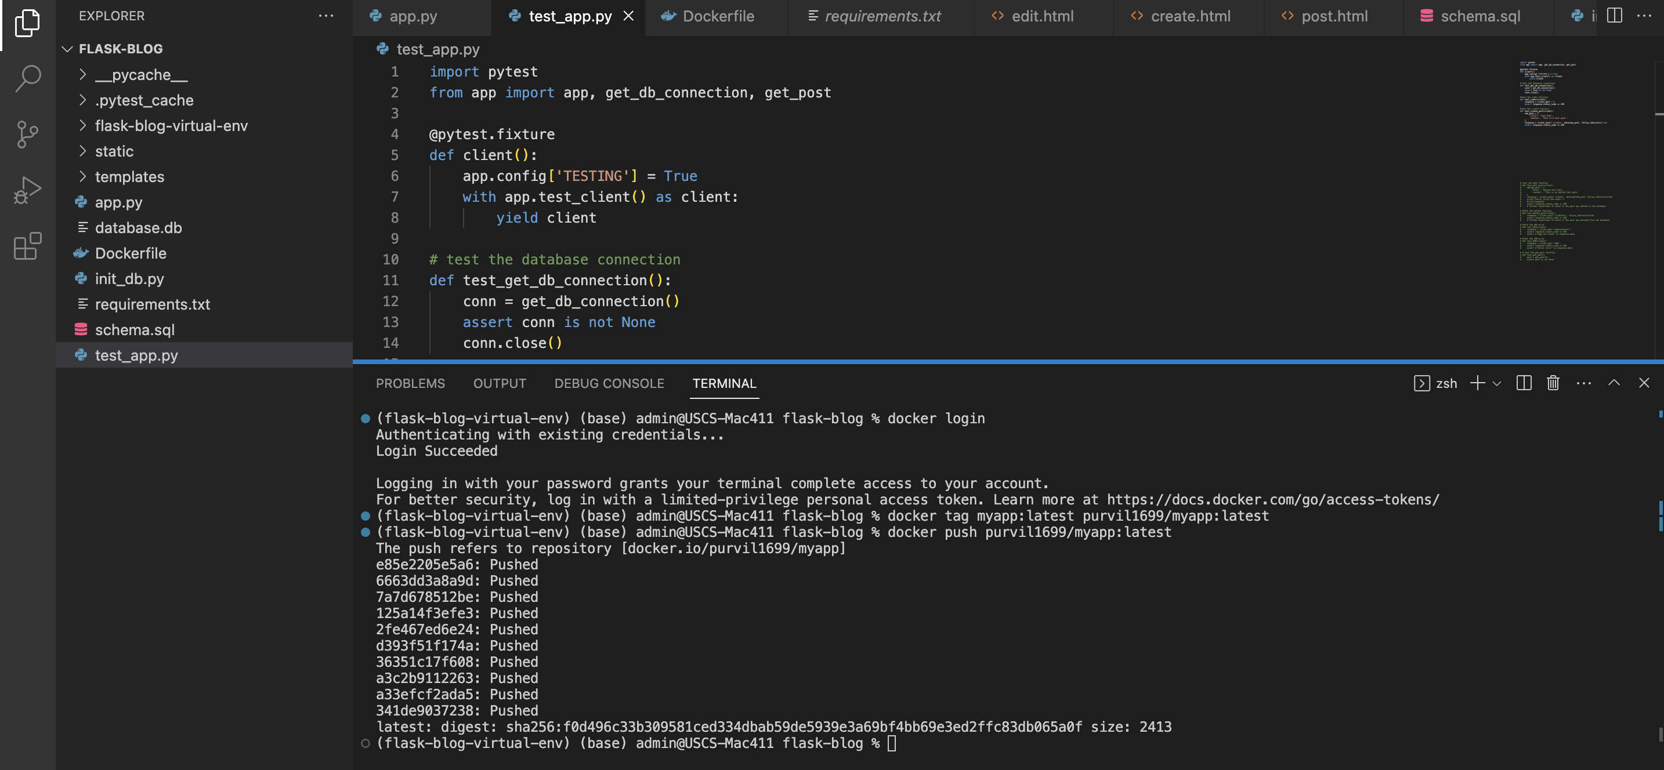Open the Run and Debug panel
The width and height of the screenshot is (1664, 770).
click(27, 189)
